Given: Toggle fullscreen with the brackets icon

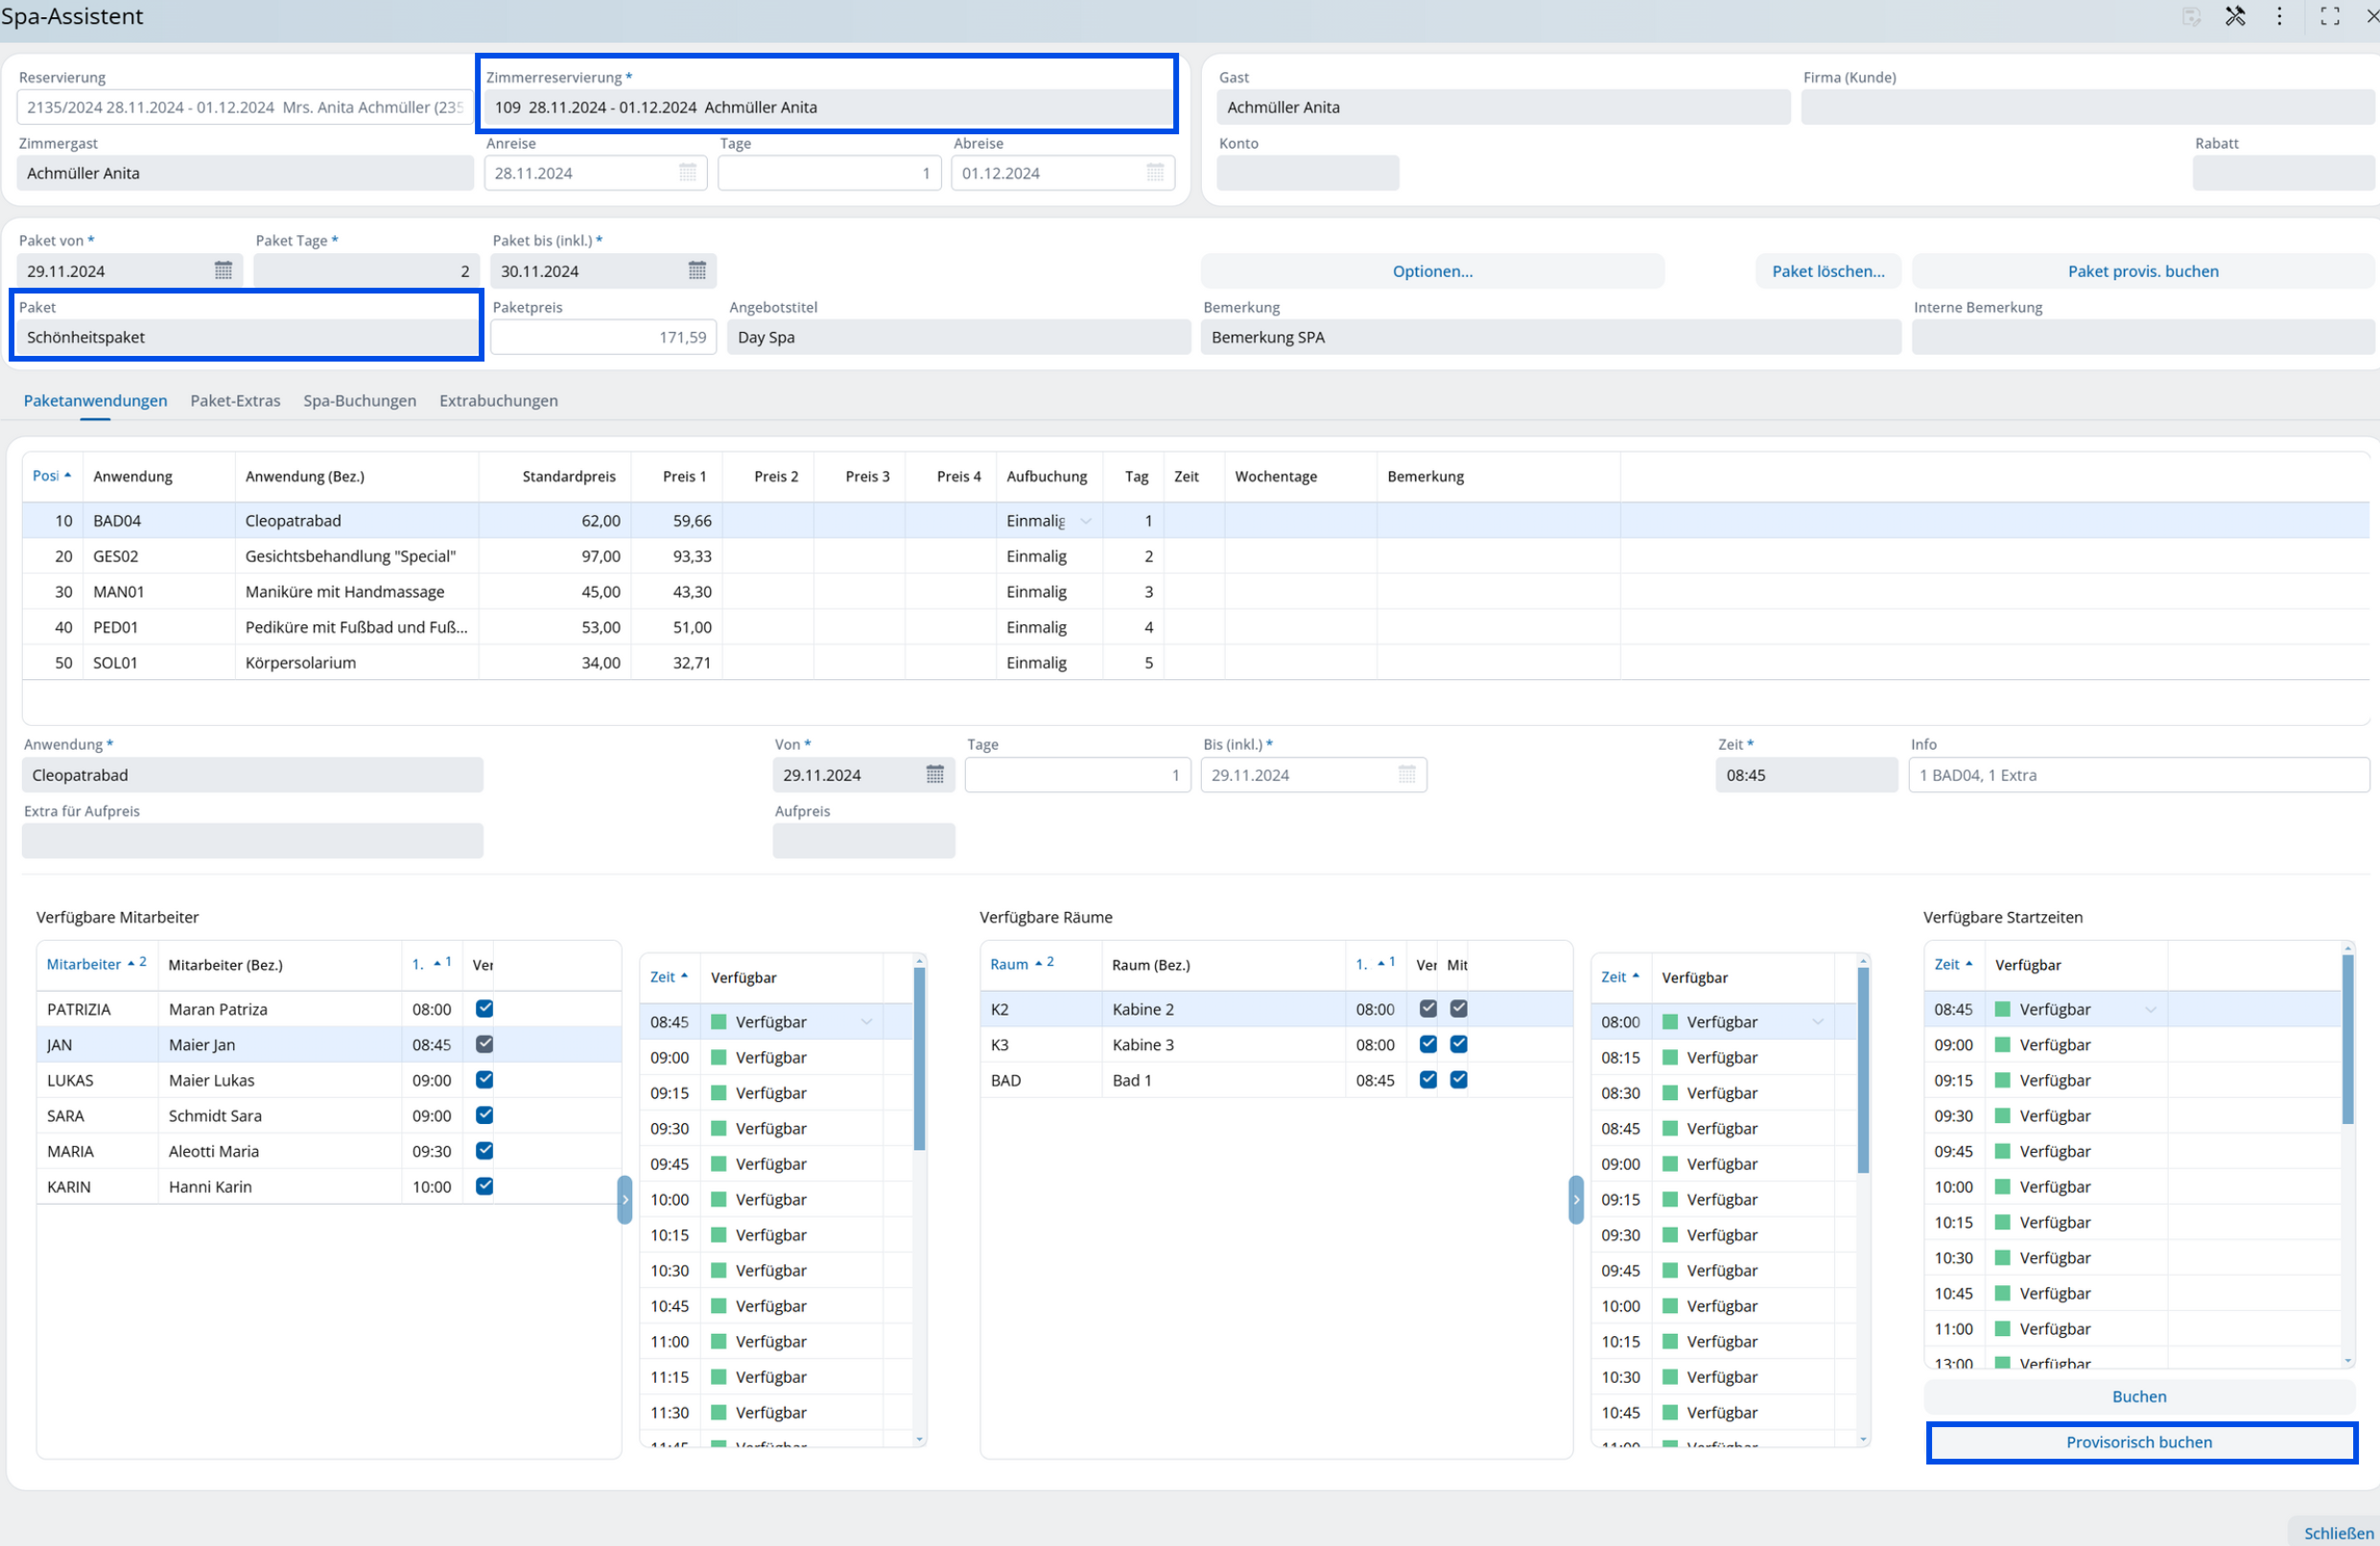Looking at the screenshot, I should coord(2329,16).
